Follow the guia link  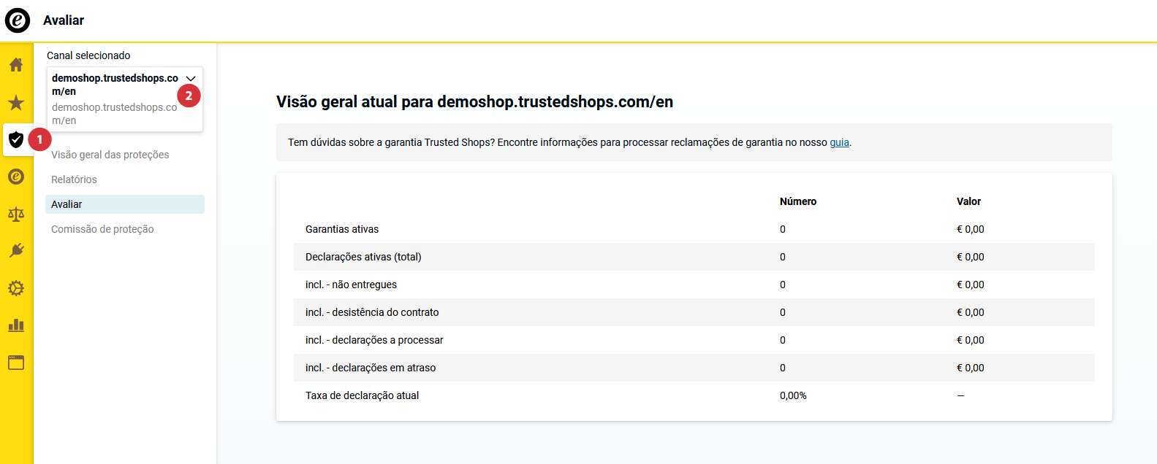(x=839, y=142)
